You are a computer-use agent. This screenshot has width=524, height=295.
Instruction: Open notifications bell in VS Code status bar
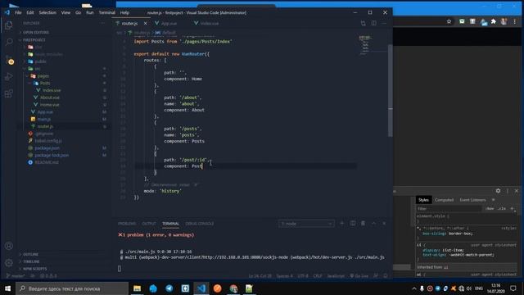tap(386, 276)
